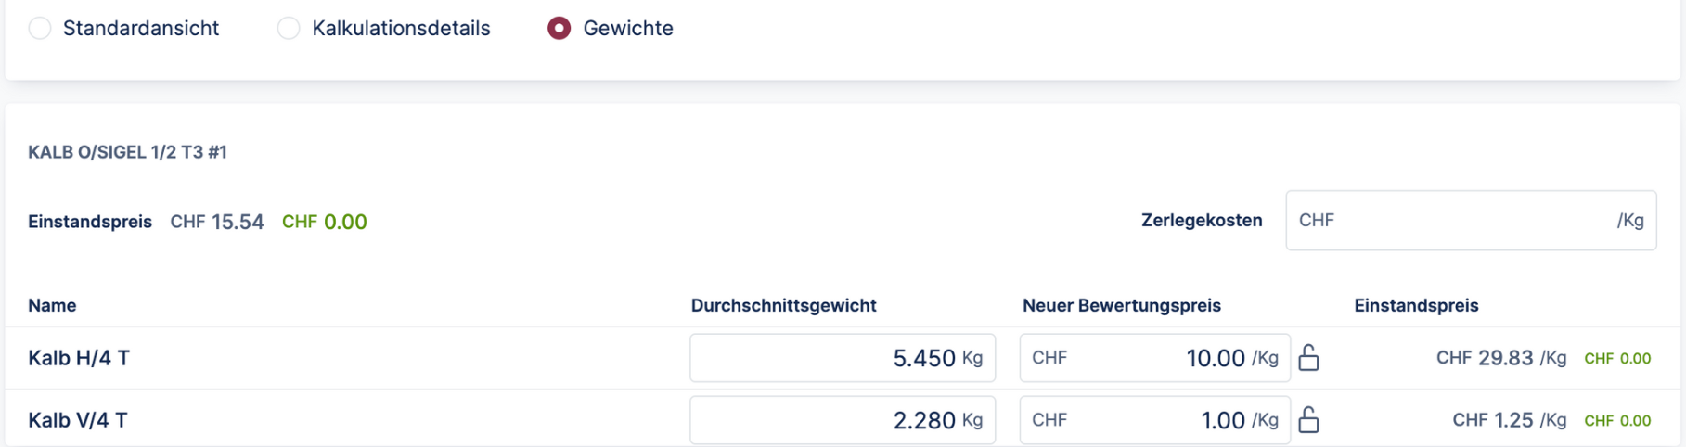Click the Einstandspreis column header in the table

(x=1416, y=305)
